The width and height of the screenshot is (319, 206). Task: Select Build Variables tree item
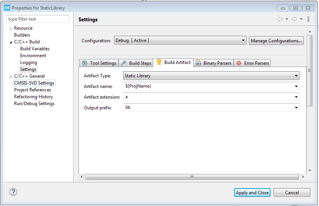point(35,49)
